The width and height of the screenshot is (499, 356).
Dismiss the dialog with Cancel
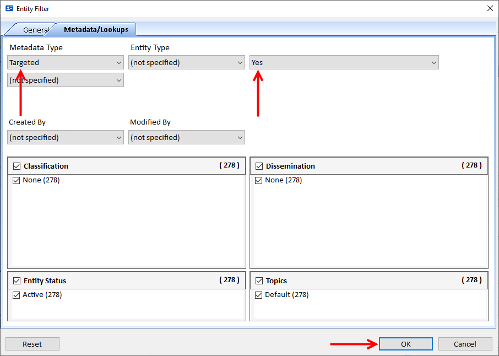coord(465,344)
